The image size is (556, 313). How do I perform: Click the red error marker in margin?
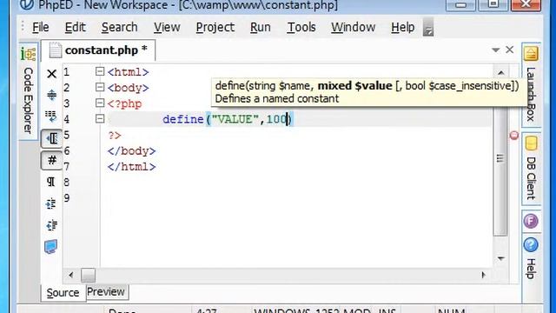[x=513, y=136]
